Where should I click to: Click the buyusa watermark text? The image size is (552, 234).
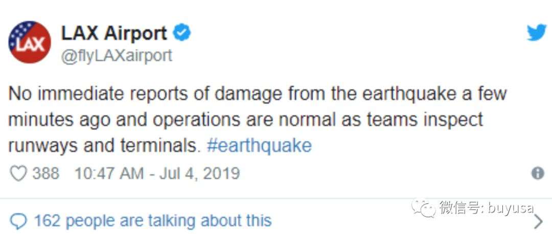(x=511, y=208)
